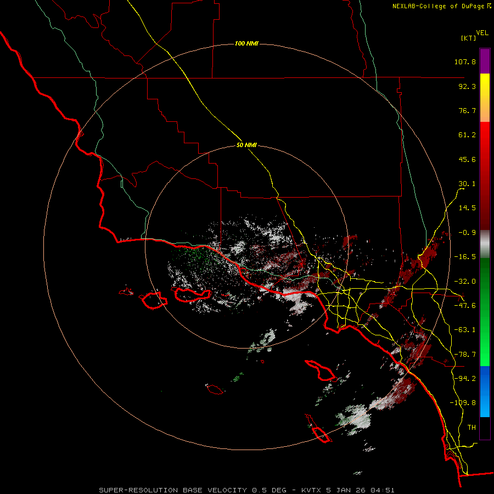Click the purple segment of the color bar
Viewport: 494px width, 494px height.
pos(485,61)
